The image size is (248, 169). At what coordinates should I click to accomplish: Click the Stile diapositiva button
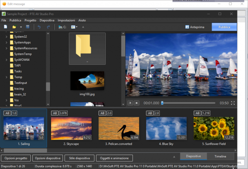click(x=79, y=158)
